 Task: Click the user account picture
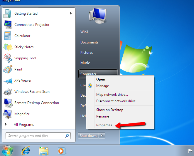click(98, 16)
